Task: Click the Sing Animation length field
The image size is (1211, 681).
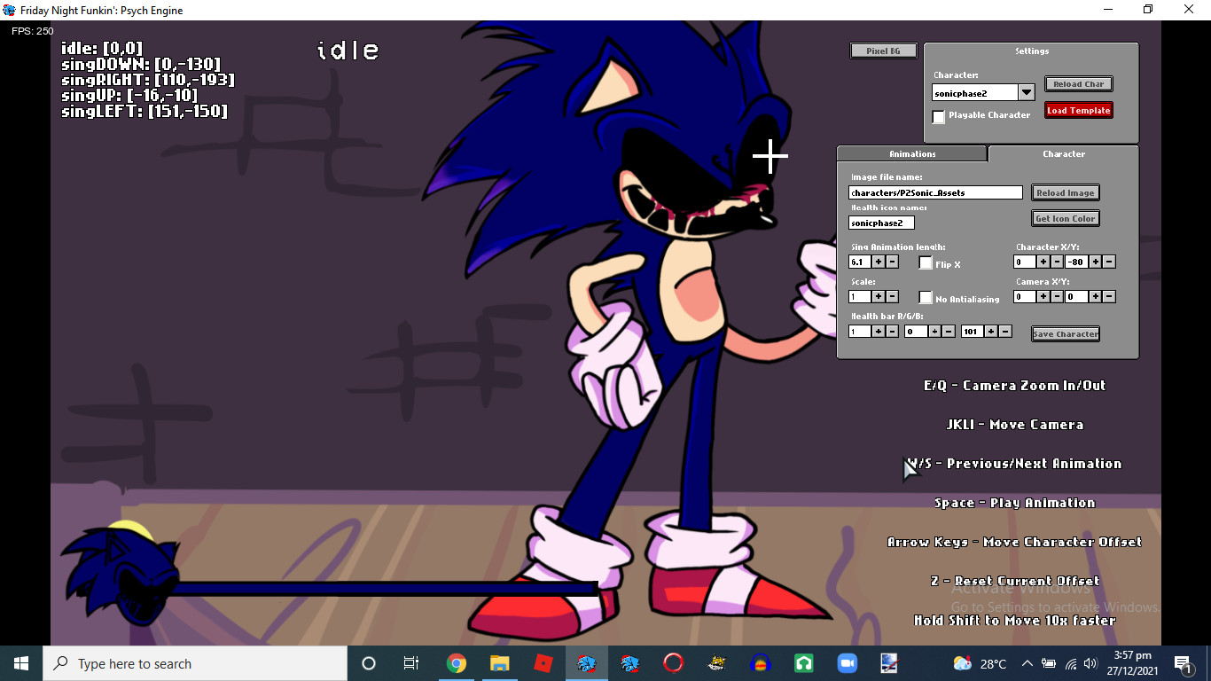Action: click(x=860, y=262)
